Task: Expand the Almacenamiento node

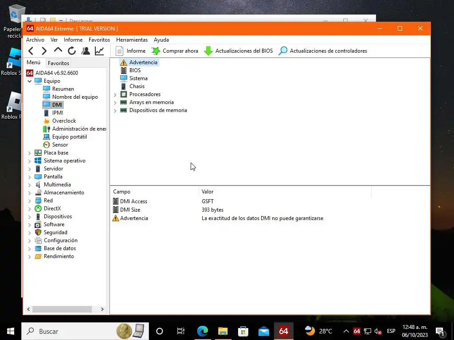Action: (30, 193)
